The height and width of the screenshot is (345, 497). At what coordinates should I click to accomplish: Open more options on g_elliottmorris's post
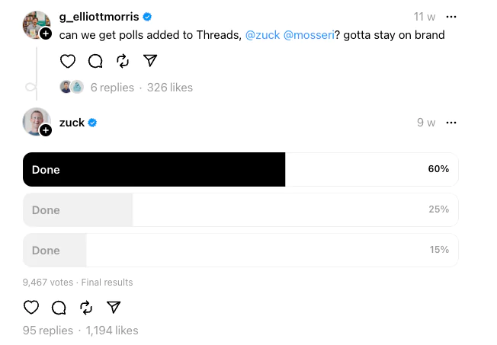[451, 17]
